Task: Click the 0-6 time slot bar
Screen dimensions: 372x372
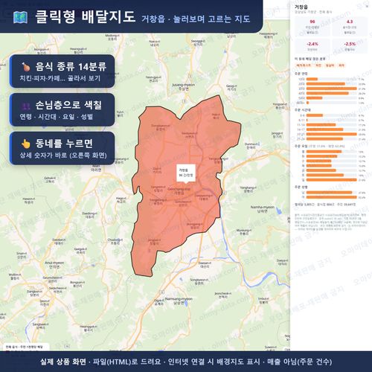Action: [x=315, y=115]
